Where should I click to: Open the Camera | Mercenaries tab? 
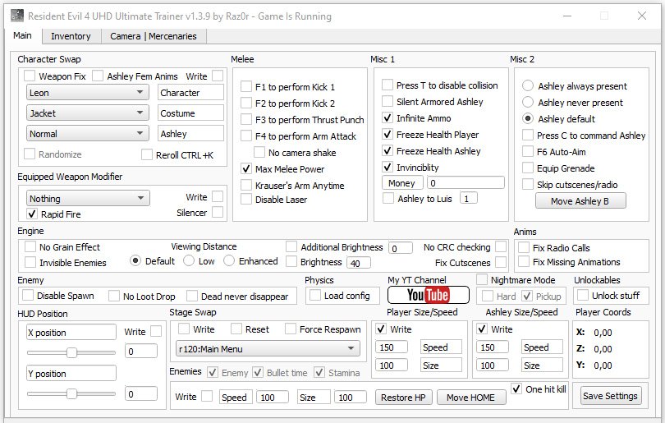click(x=154, y=36)
